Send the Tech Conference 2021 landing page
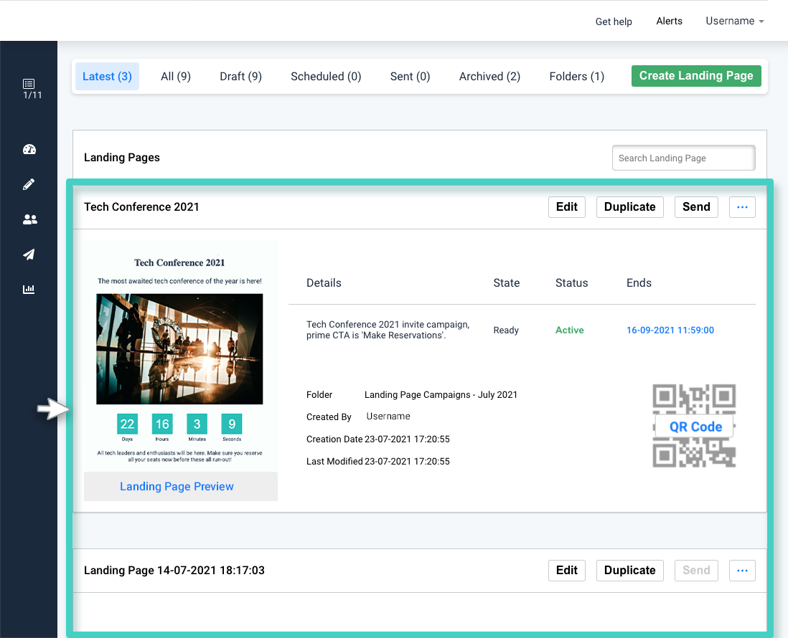 tap(696, 206)
